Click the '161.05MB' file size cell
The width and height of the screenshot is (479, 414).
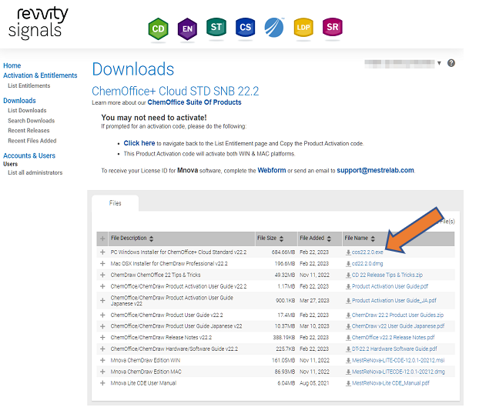tap(283, 360)
